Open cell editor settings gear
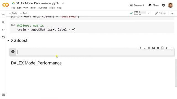The height and width of the screenshot is (99, 177). tap(158, 48)
